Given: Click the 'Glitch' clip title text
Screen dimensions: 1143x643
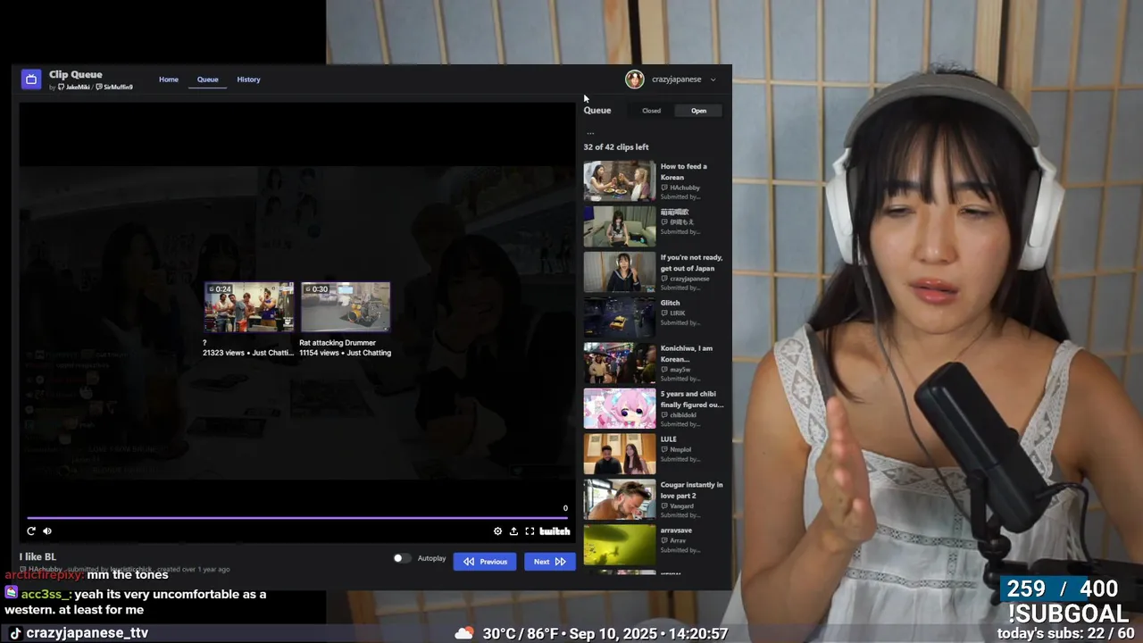Looking at the screenshot, I should [671, 303].
